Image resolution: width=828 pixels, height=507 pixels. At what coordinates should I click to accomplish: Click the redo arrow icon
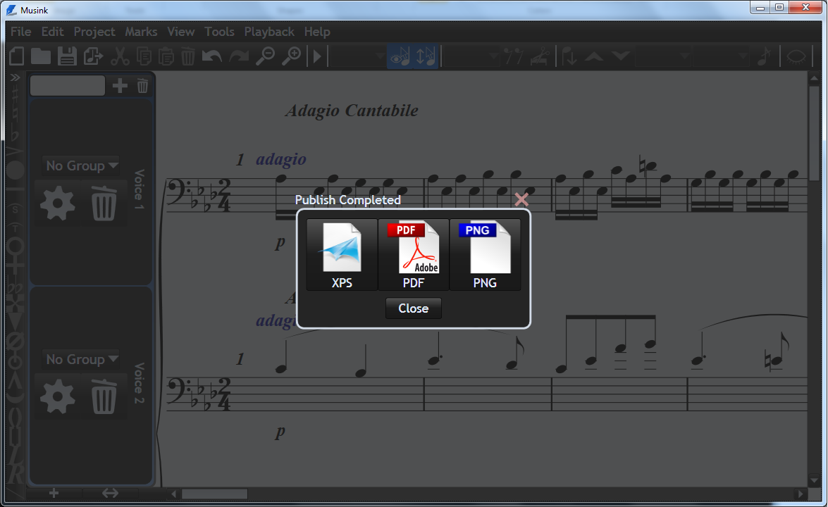pyautogui.click(x=239, y=56)
